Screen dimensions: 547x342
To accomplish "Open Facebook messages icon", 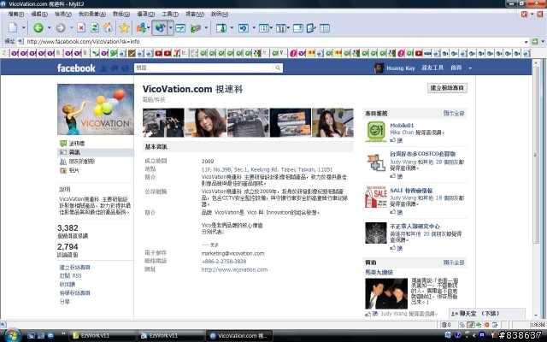I will point(114,68).
